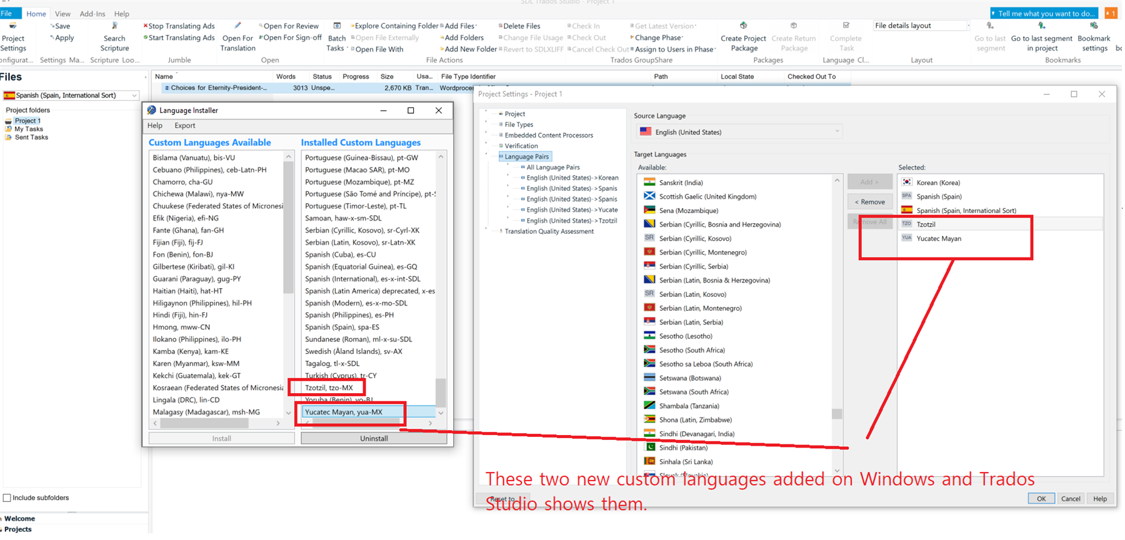Click Add New Folder in ribbon
The image size is (1125, 540).
[x=469, y=49]
